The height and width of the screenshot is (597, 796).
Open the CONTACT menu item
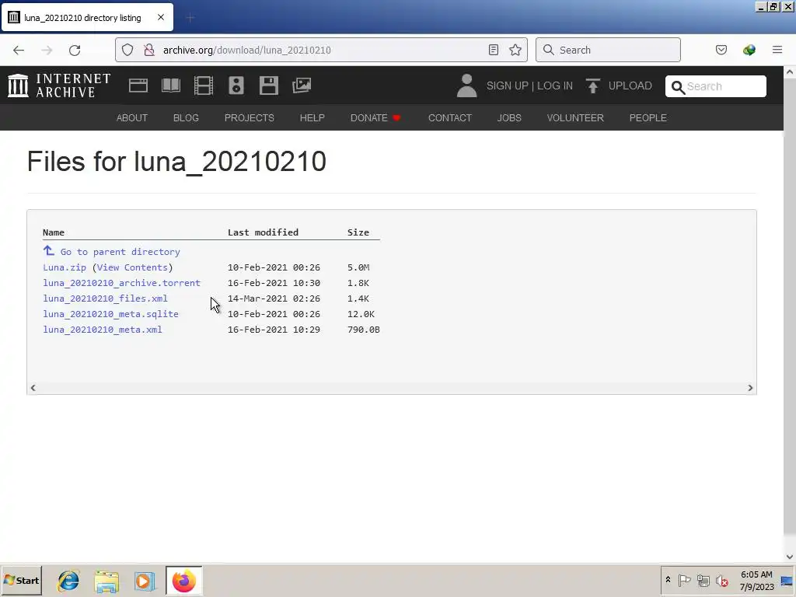450,118
